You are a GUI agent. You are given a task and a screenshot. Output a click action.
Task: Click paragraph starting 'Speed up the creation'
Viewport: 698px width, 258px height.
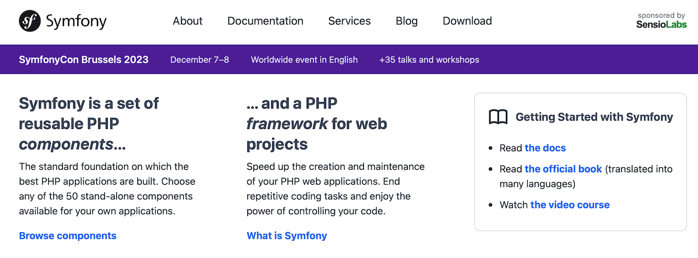point(336,189)
